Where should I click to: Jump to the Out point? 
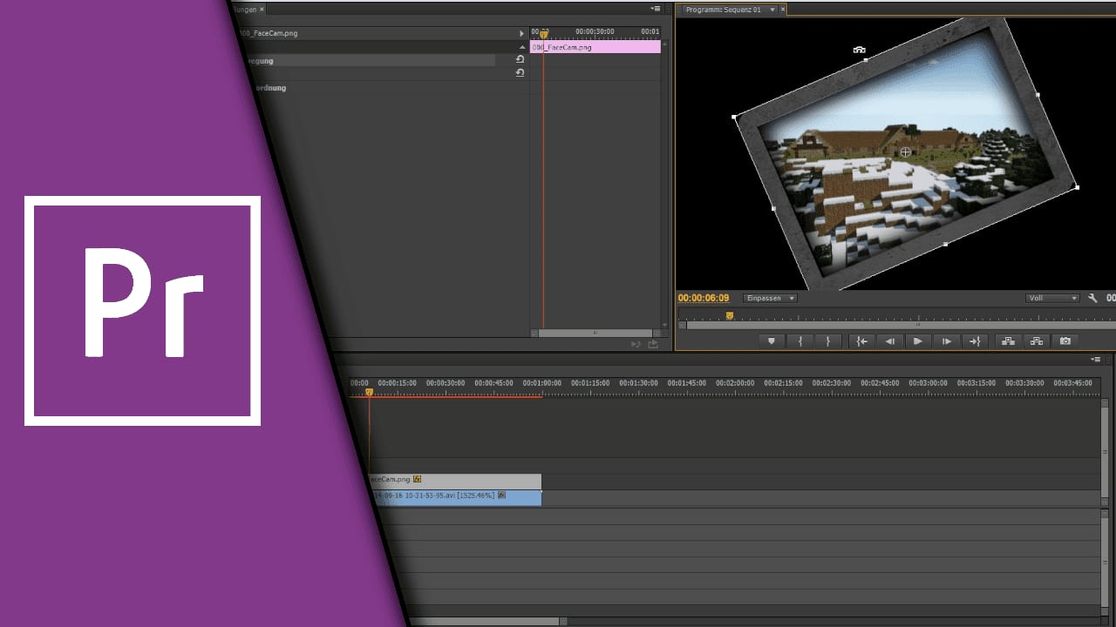click(x=975, y=341)
